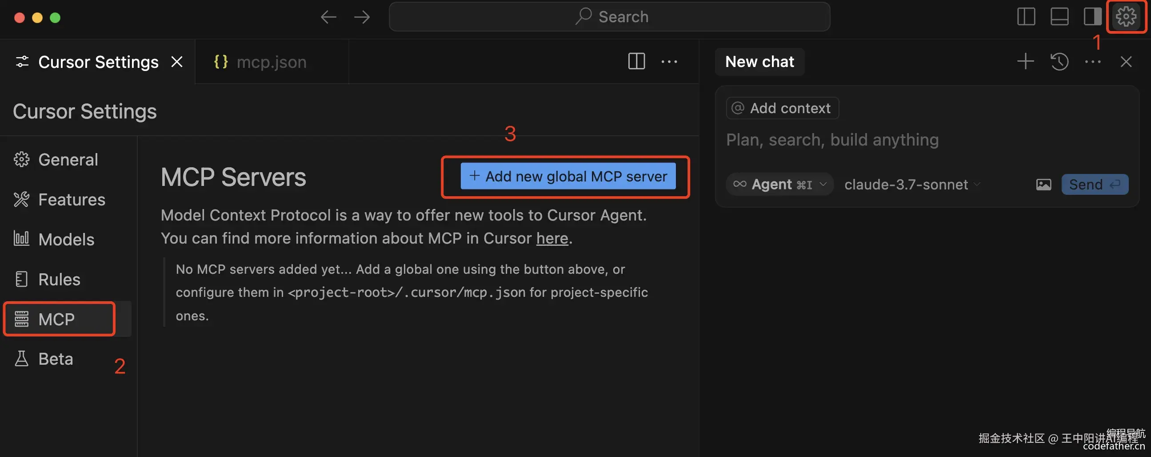Open the claude-3.7-sonnet model dropdown
Image resolution: width=1151 pixels, height=457 pixels.
(912, 184)
